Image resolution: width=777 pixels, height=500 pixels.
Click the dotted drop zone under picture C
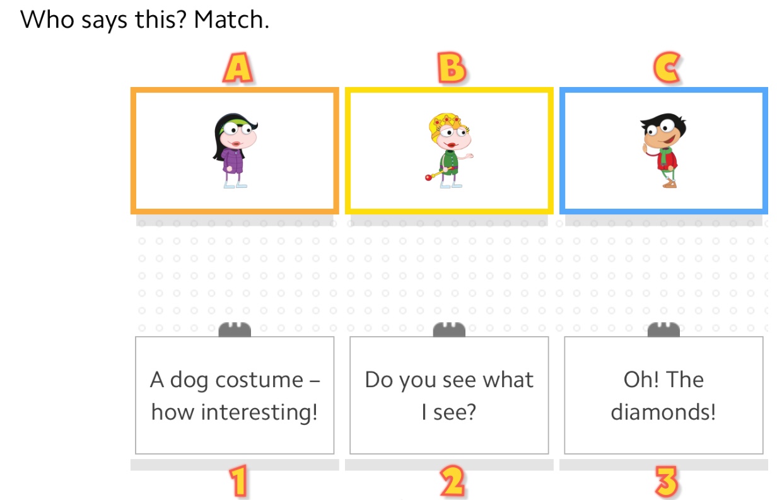point(663,271)
